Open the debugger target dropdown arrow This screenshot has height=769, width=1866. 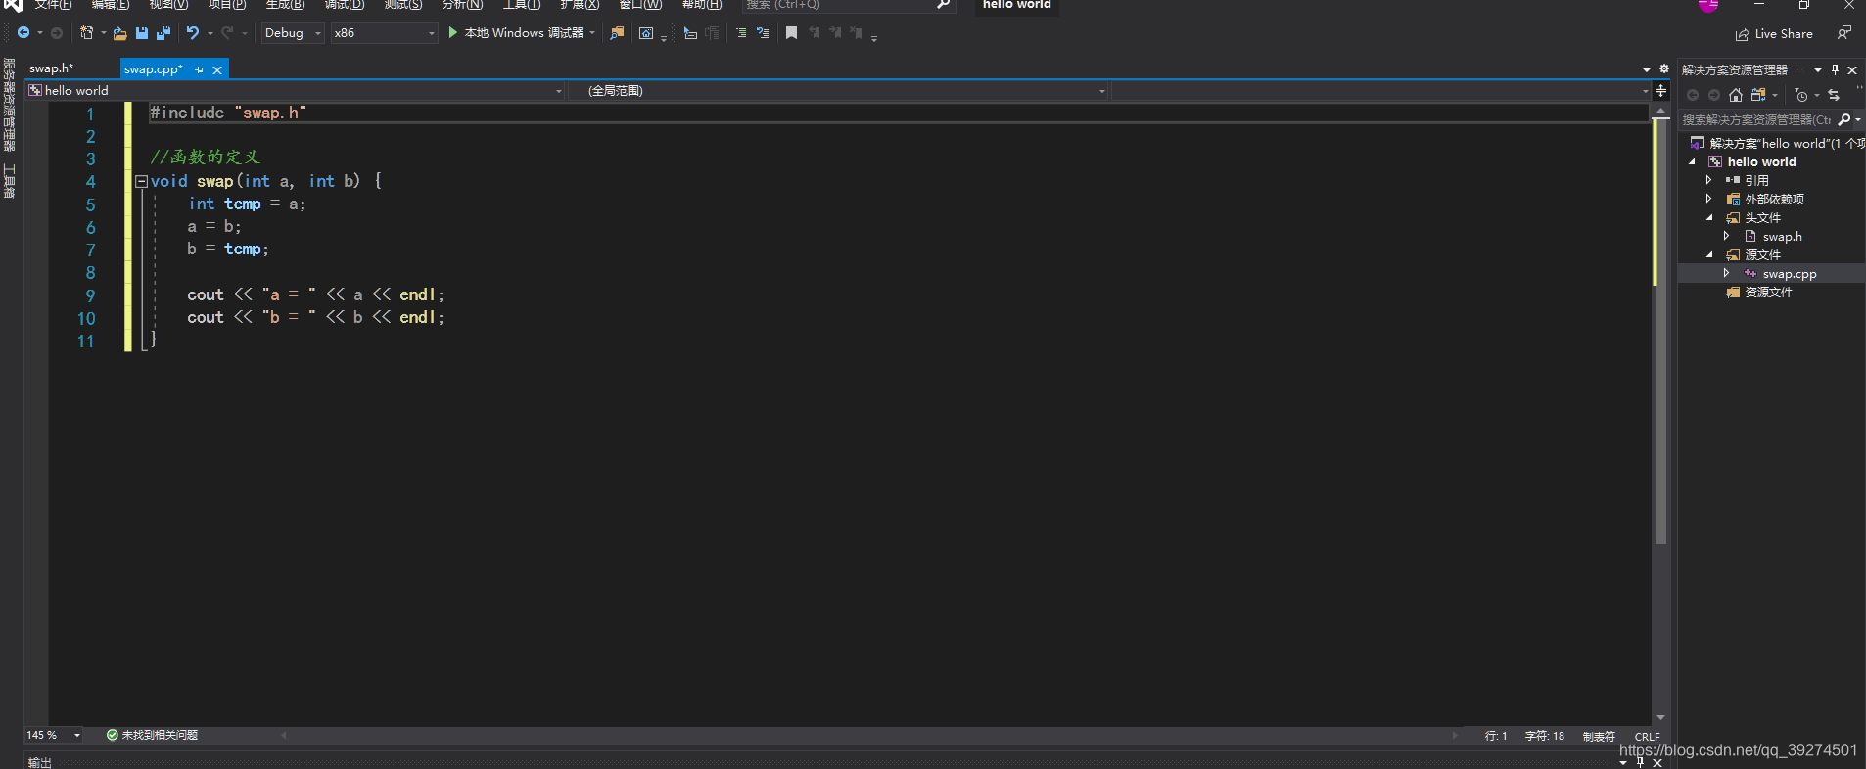click(592, 33)
